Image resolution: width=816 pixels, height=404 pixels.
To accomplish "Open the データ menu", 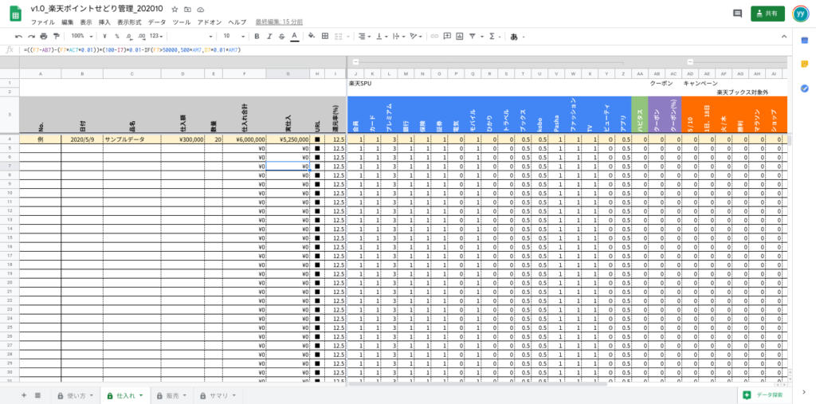I will tap(157, 22).
